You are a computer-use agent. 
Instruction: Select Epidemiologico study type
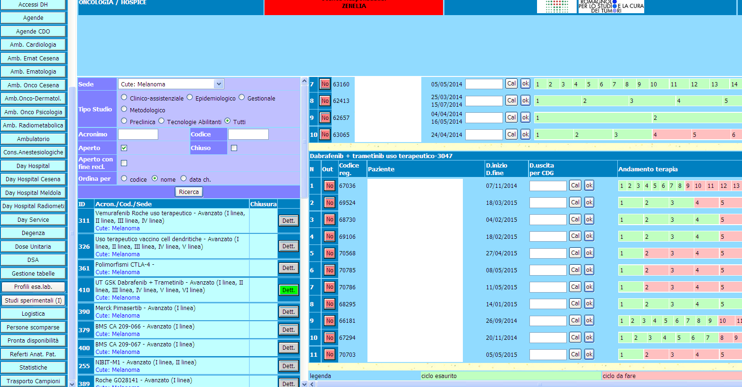190,97
